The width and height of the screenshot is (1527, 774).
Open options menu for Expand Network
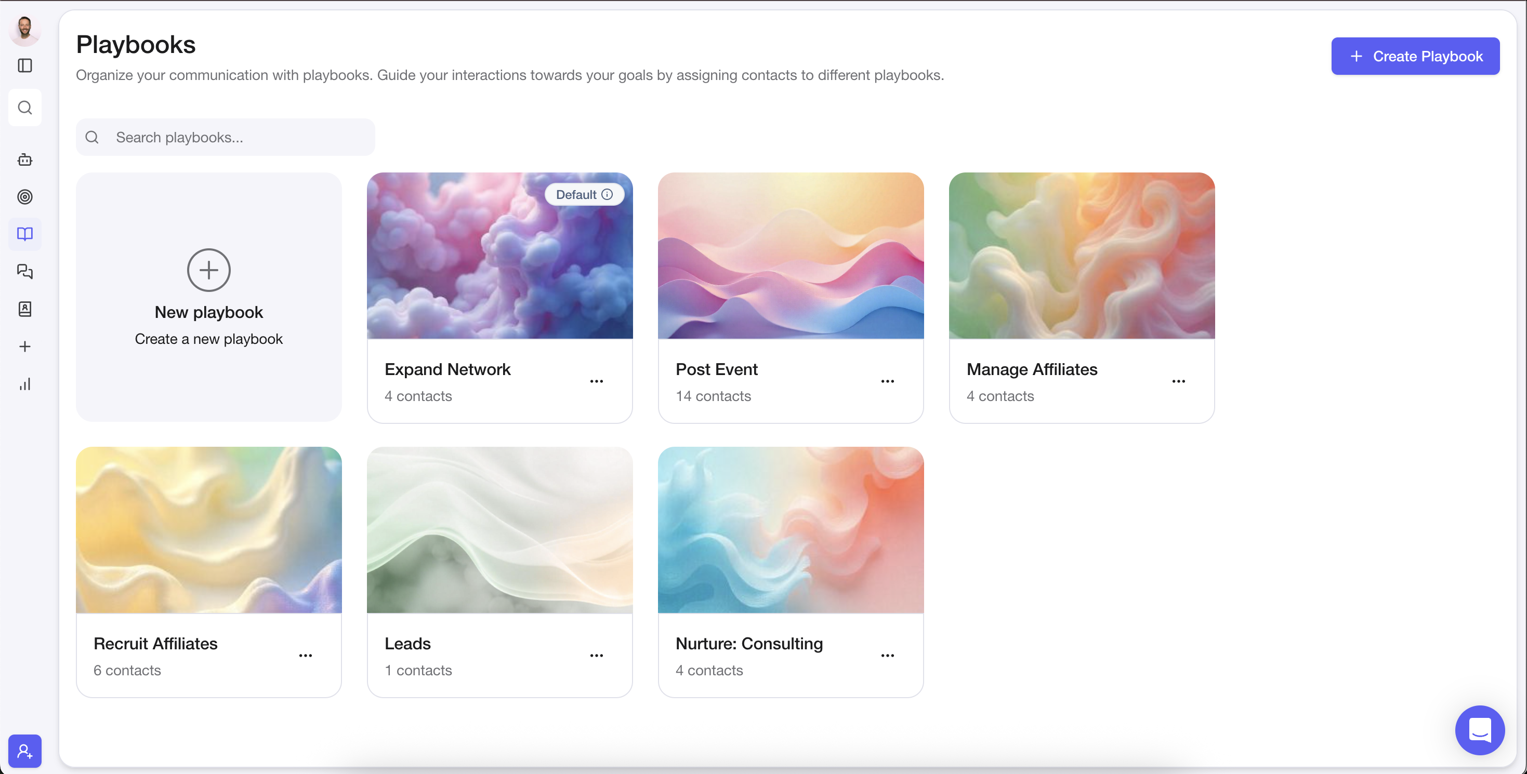596,381
